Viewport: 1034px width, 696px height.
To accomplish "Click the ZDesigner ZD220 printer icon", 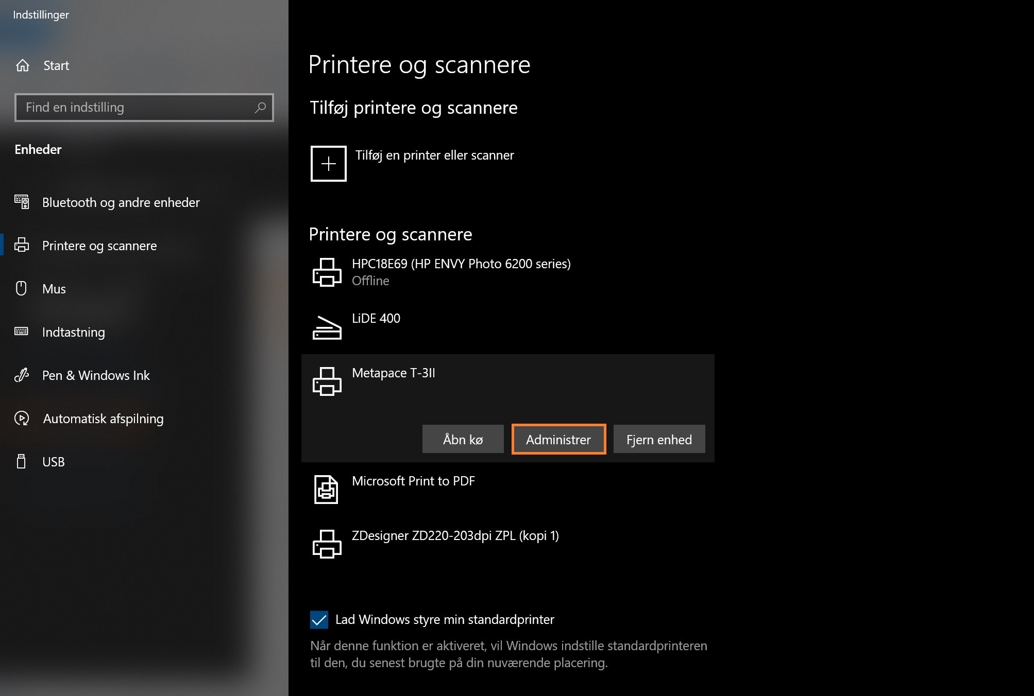I will coord(327,544).
